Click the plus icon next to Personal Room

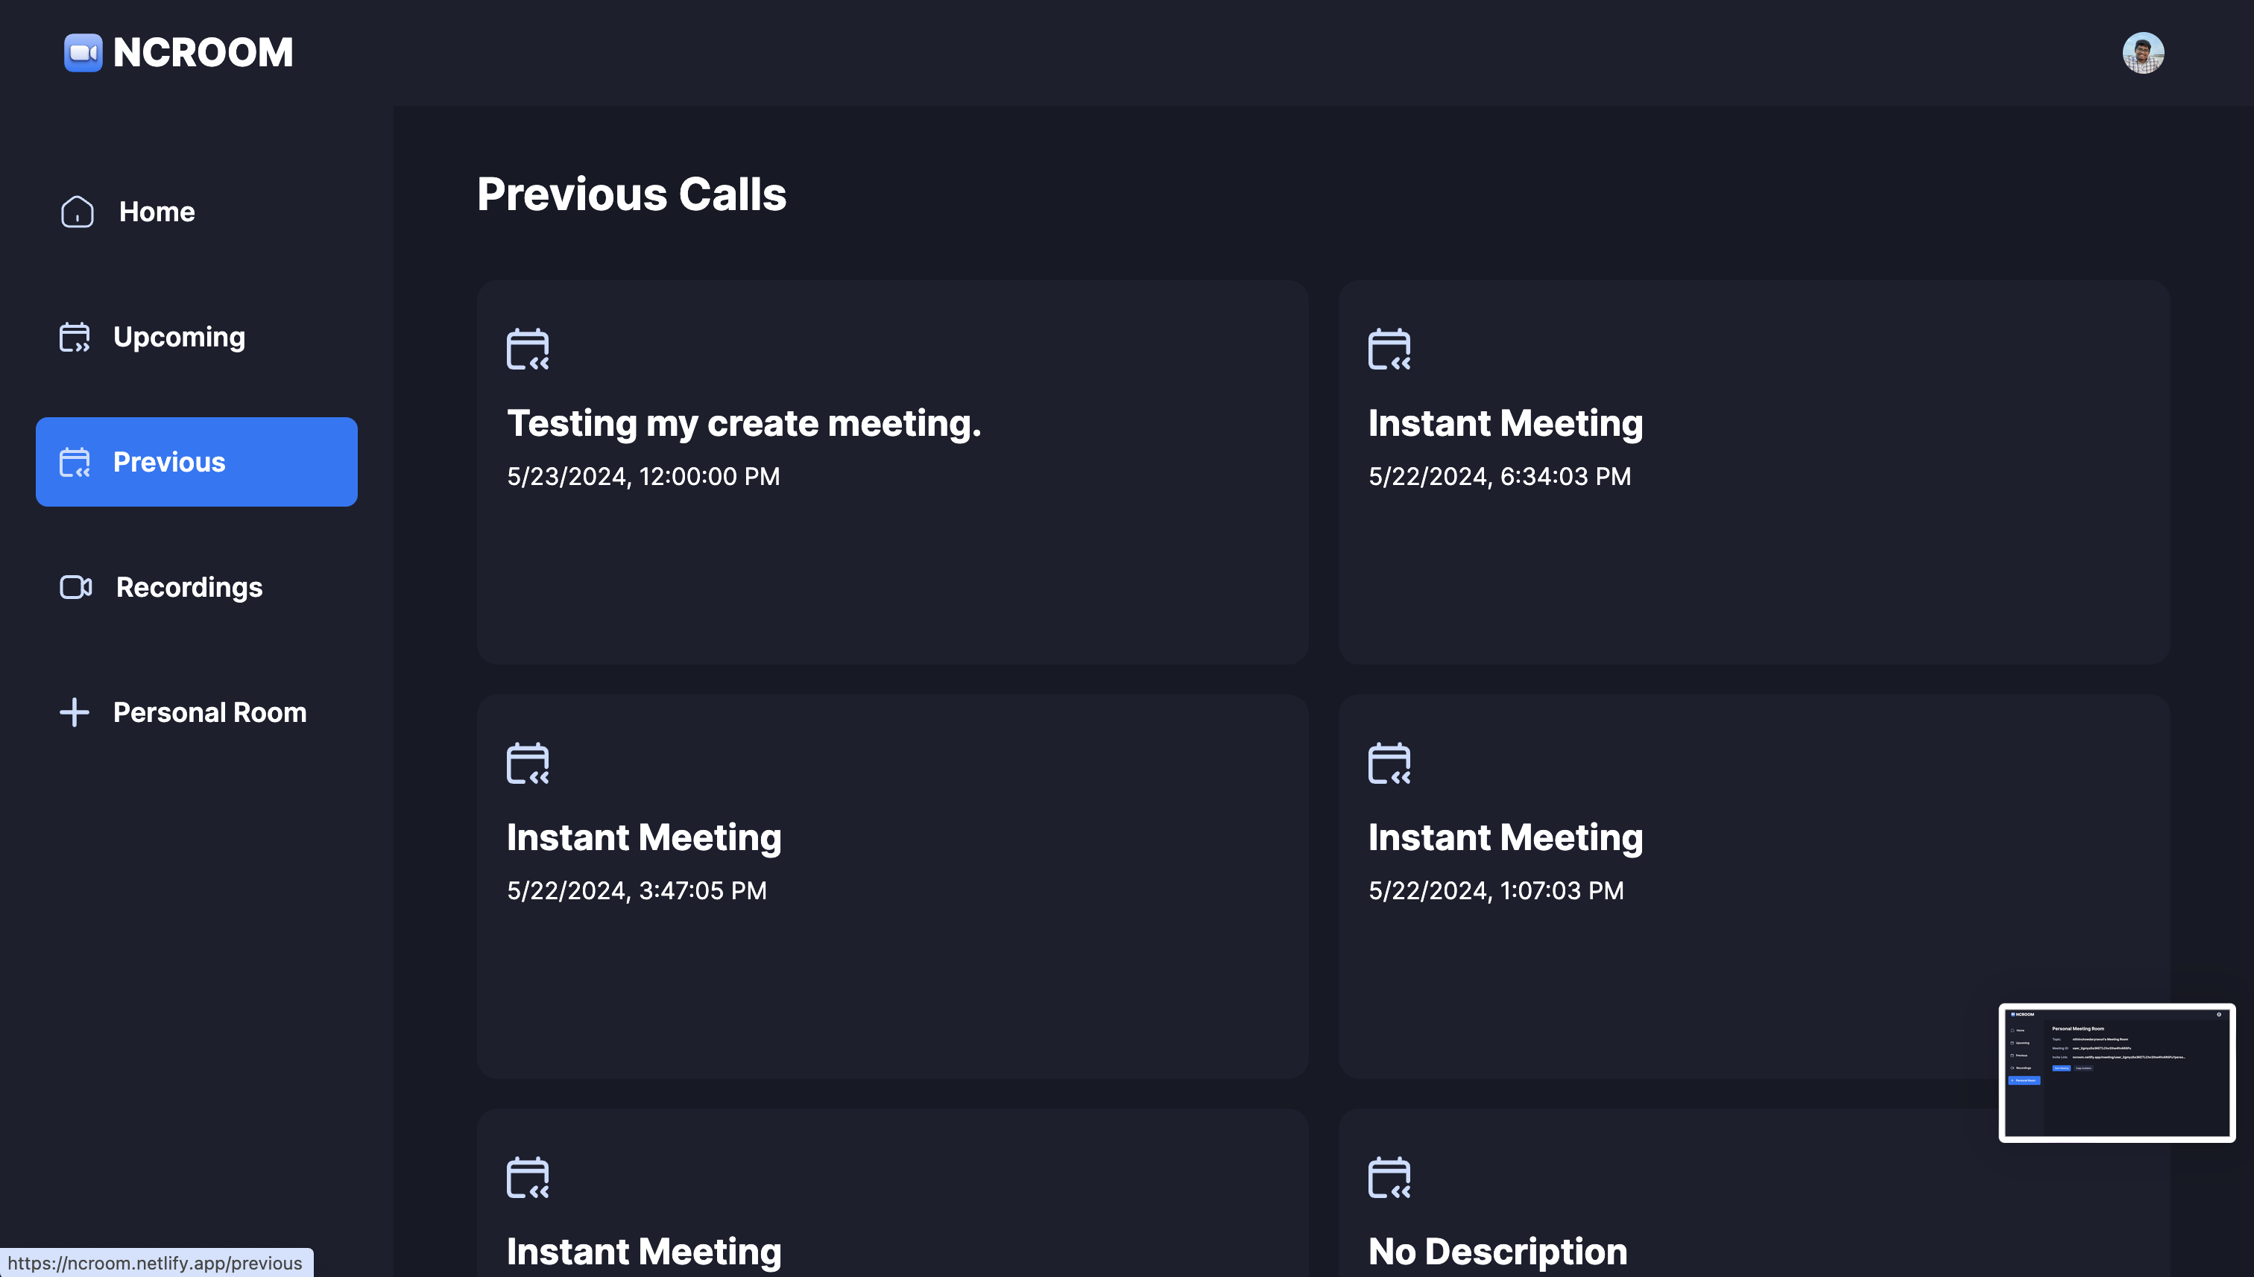(x=75, y=712)
